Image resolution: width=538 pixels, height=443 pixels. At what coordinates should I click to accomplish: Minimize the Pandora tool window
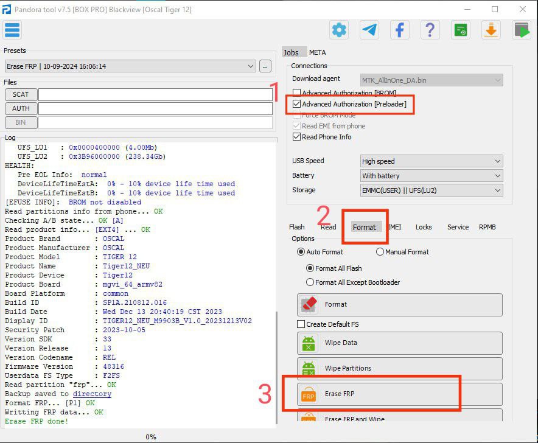click(467, 9)
